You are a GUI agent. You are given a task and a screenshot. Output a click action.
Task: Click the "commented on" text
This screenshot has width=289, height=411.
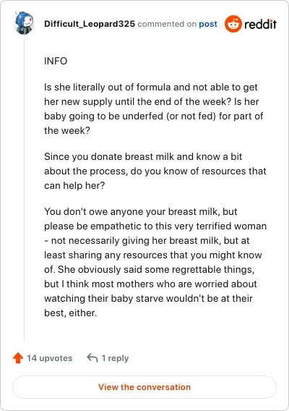[167, 24]
